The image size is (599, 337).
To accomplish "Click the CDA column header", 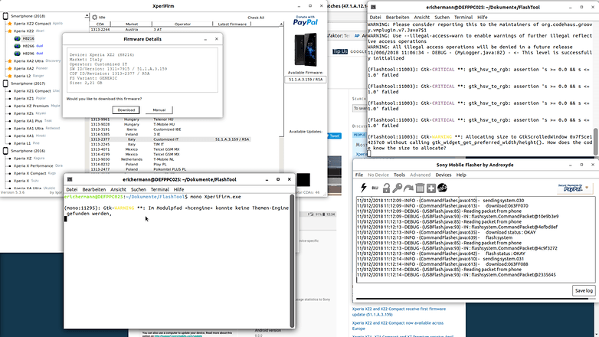I will point(100,24).
